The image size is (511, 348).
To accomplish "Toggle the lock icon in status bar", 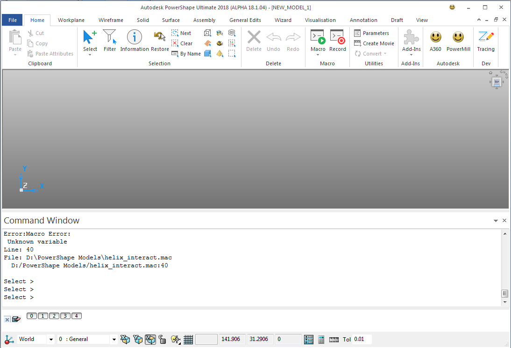I will coord(162,339).
